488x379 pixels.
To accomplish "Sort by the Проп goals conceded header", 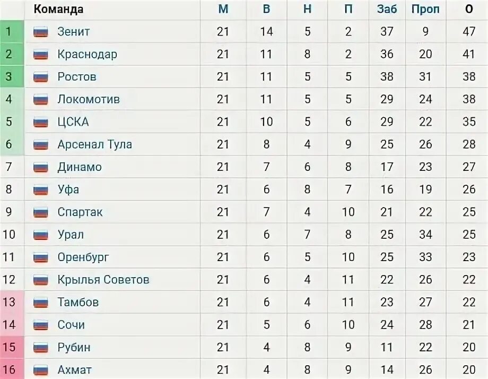I will coord(425,9).
